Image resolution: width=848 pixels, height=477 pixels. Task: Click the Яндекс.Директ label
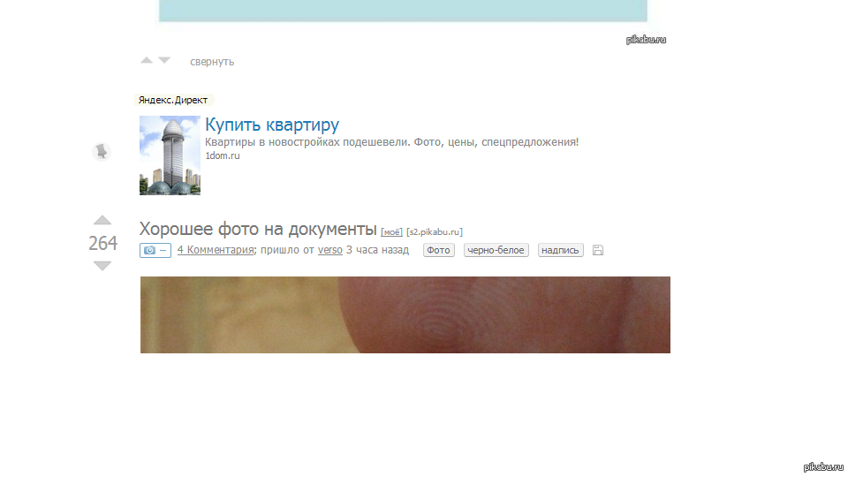click(x=173, y=100)
